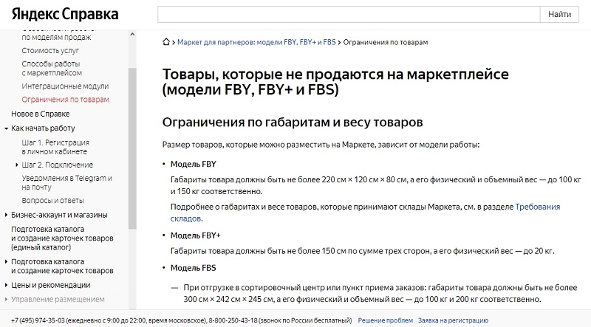Open Маркет для партнеров breadcrumb link
Screen dimensions: 591x327
click(x=256, y=42)
